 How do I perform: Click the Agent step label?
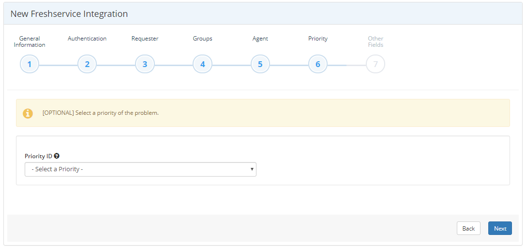click(260, 39)
